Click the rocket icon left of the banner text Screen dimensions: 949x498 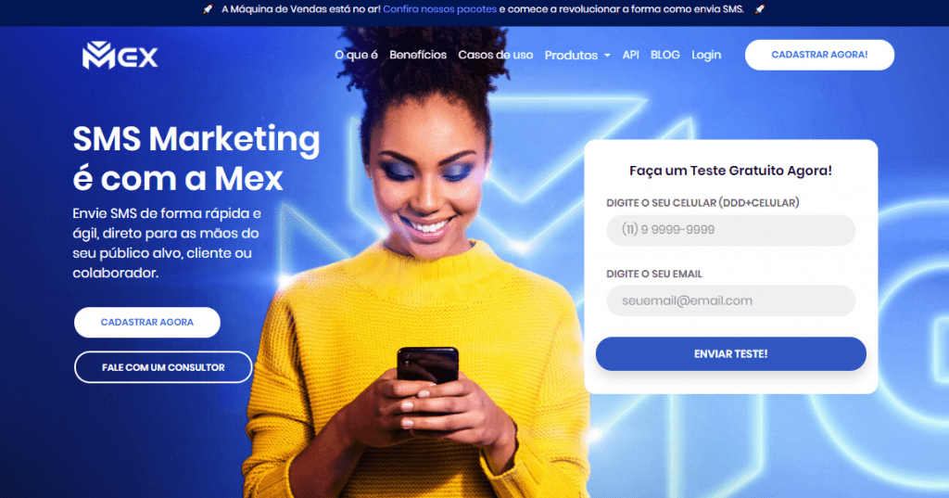[208, 9]
